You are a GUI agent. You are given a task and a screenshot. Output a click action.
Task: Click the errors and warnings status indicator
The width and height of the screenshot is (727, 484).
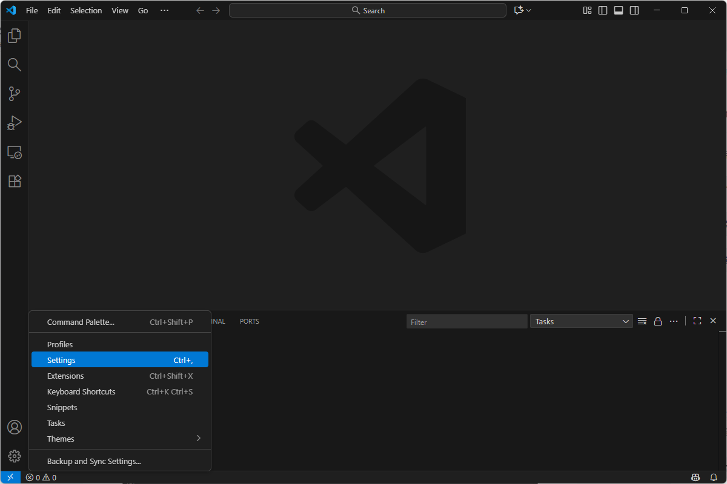tap(41, 477)
